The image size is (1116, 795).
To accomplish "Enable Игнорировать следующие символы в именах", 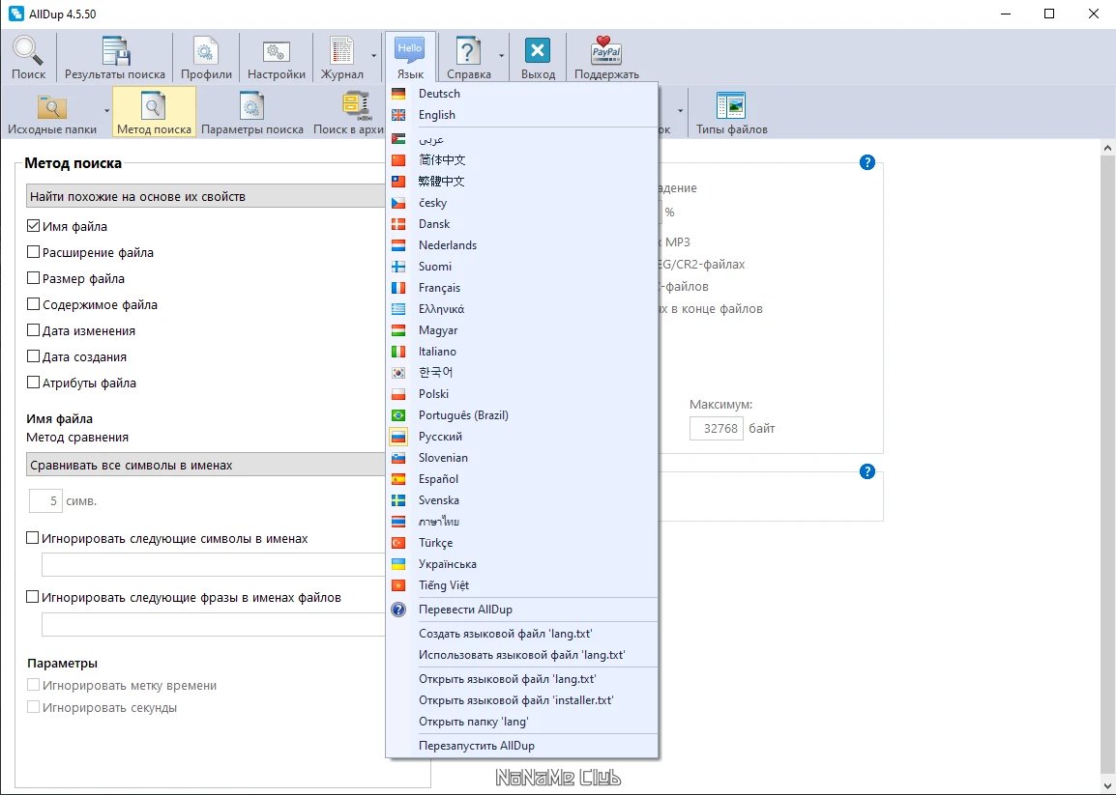I will 33,538.
